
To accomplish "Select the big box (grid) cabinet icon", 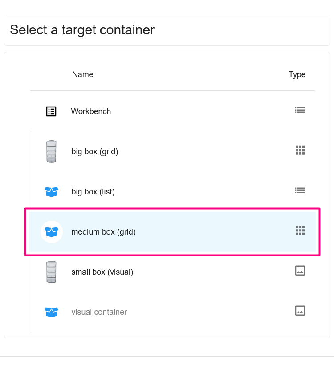I will [51, 152].
